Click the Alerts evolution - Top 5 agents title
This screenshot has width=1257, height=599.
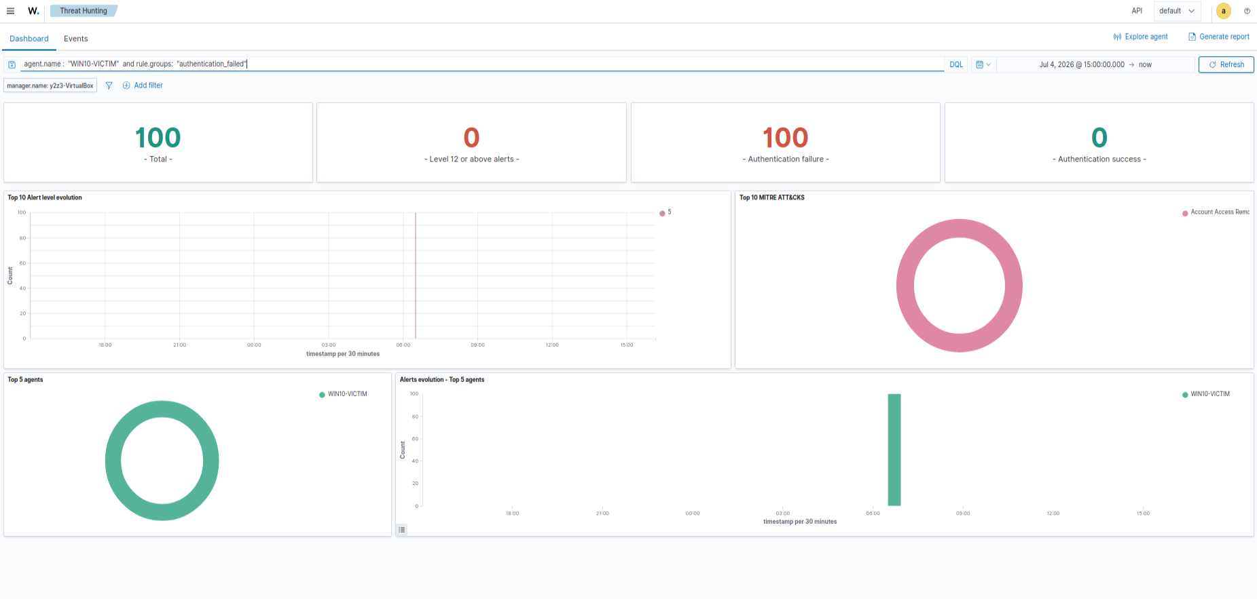442,380
